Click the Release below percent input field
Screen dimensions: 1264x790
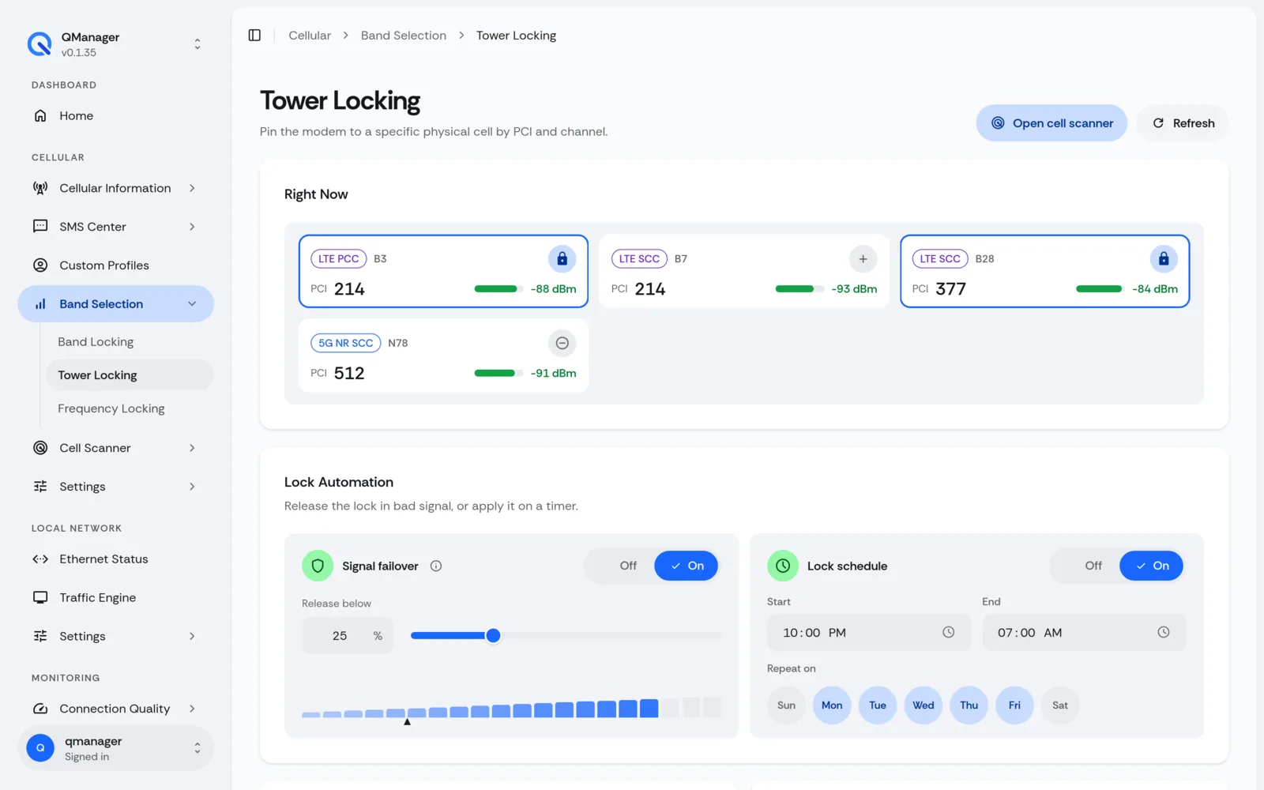(x=348, y=636)
